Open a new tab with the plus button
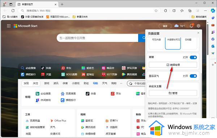217x138 pixels. 62,4
